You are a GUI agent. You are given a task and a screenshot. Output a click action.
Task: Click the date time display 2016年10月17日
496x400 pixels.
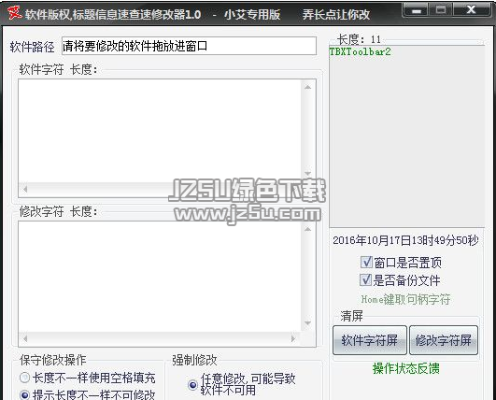tap(405, 240)
